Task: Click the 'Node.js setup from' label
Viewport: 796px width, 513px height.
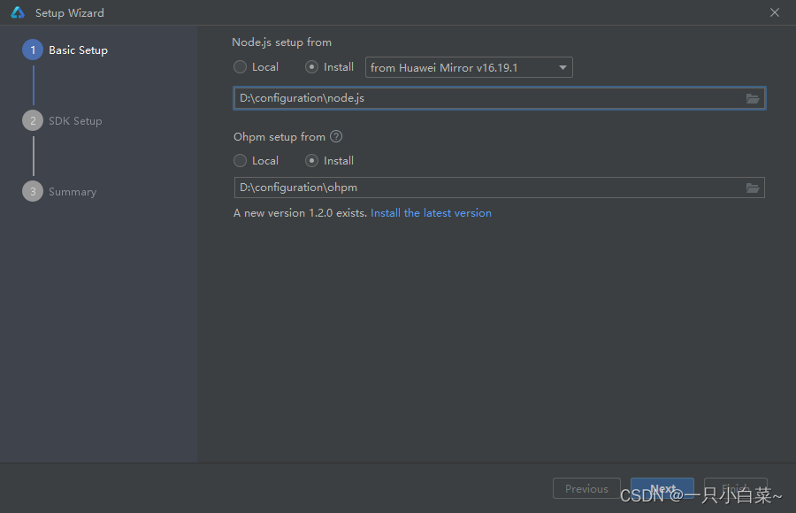Action: click(x=282, y=42)
